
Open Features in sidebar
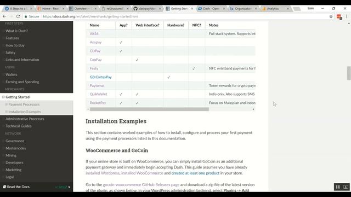12,38
